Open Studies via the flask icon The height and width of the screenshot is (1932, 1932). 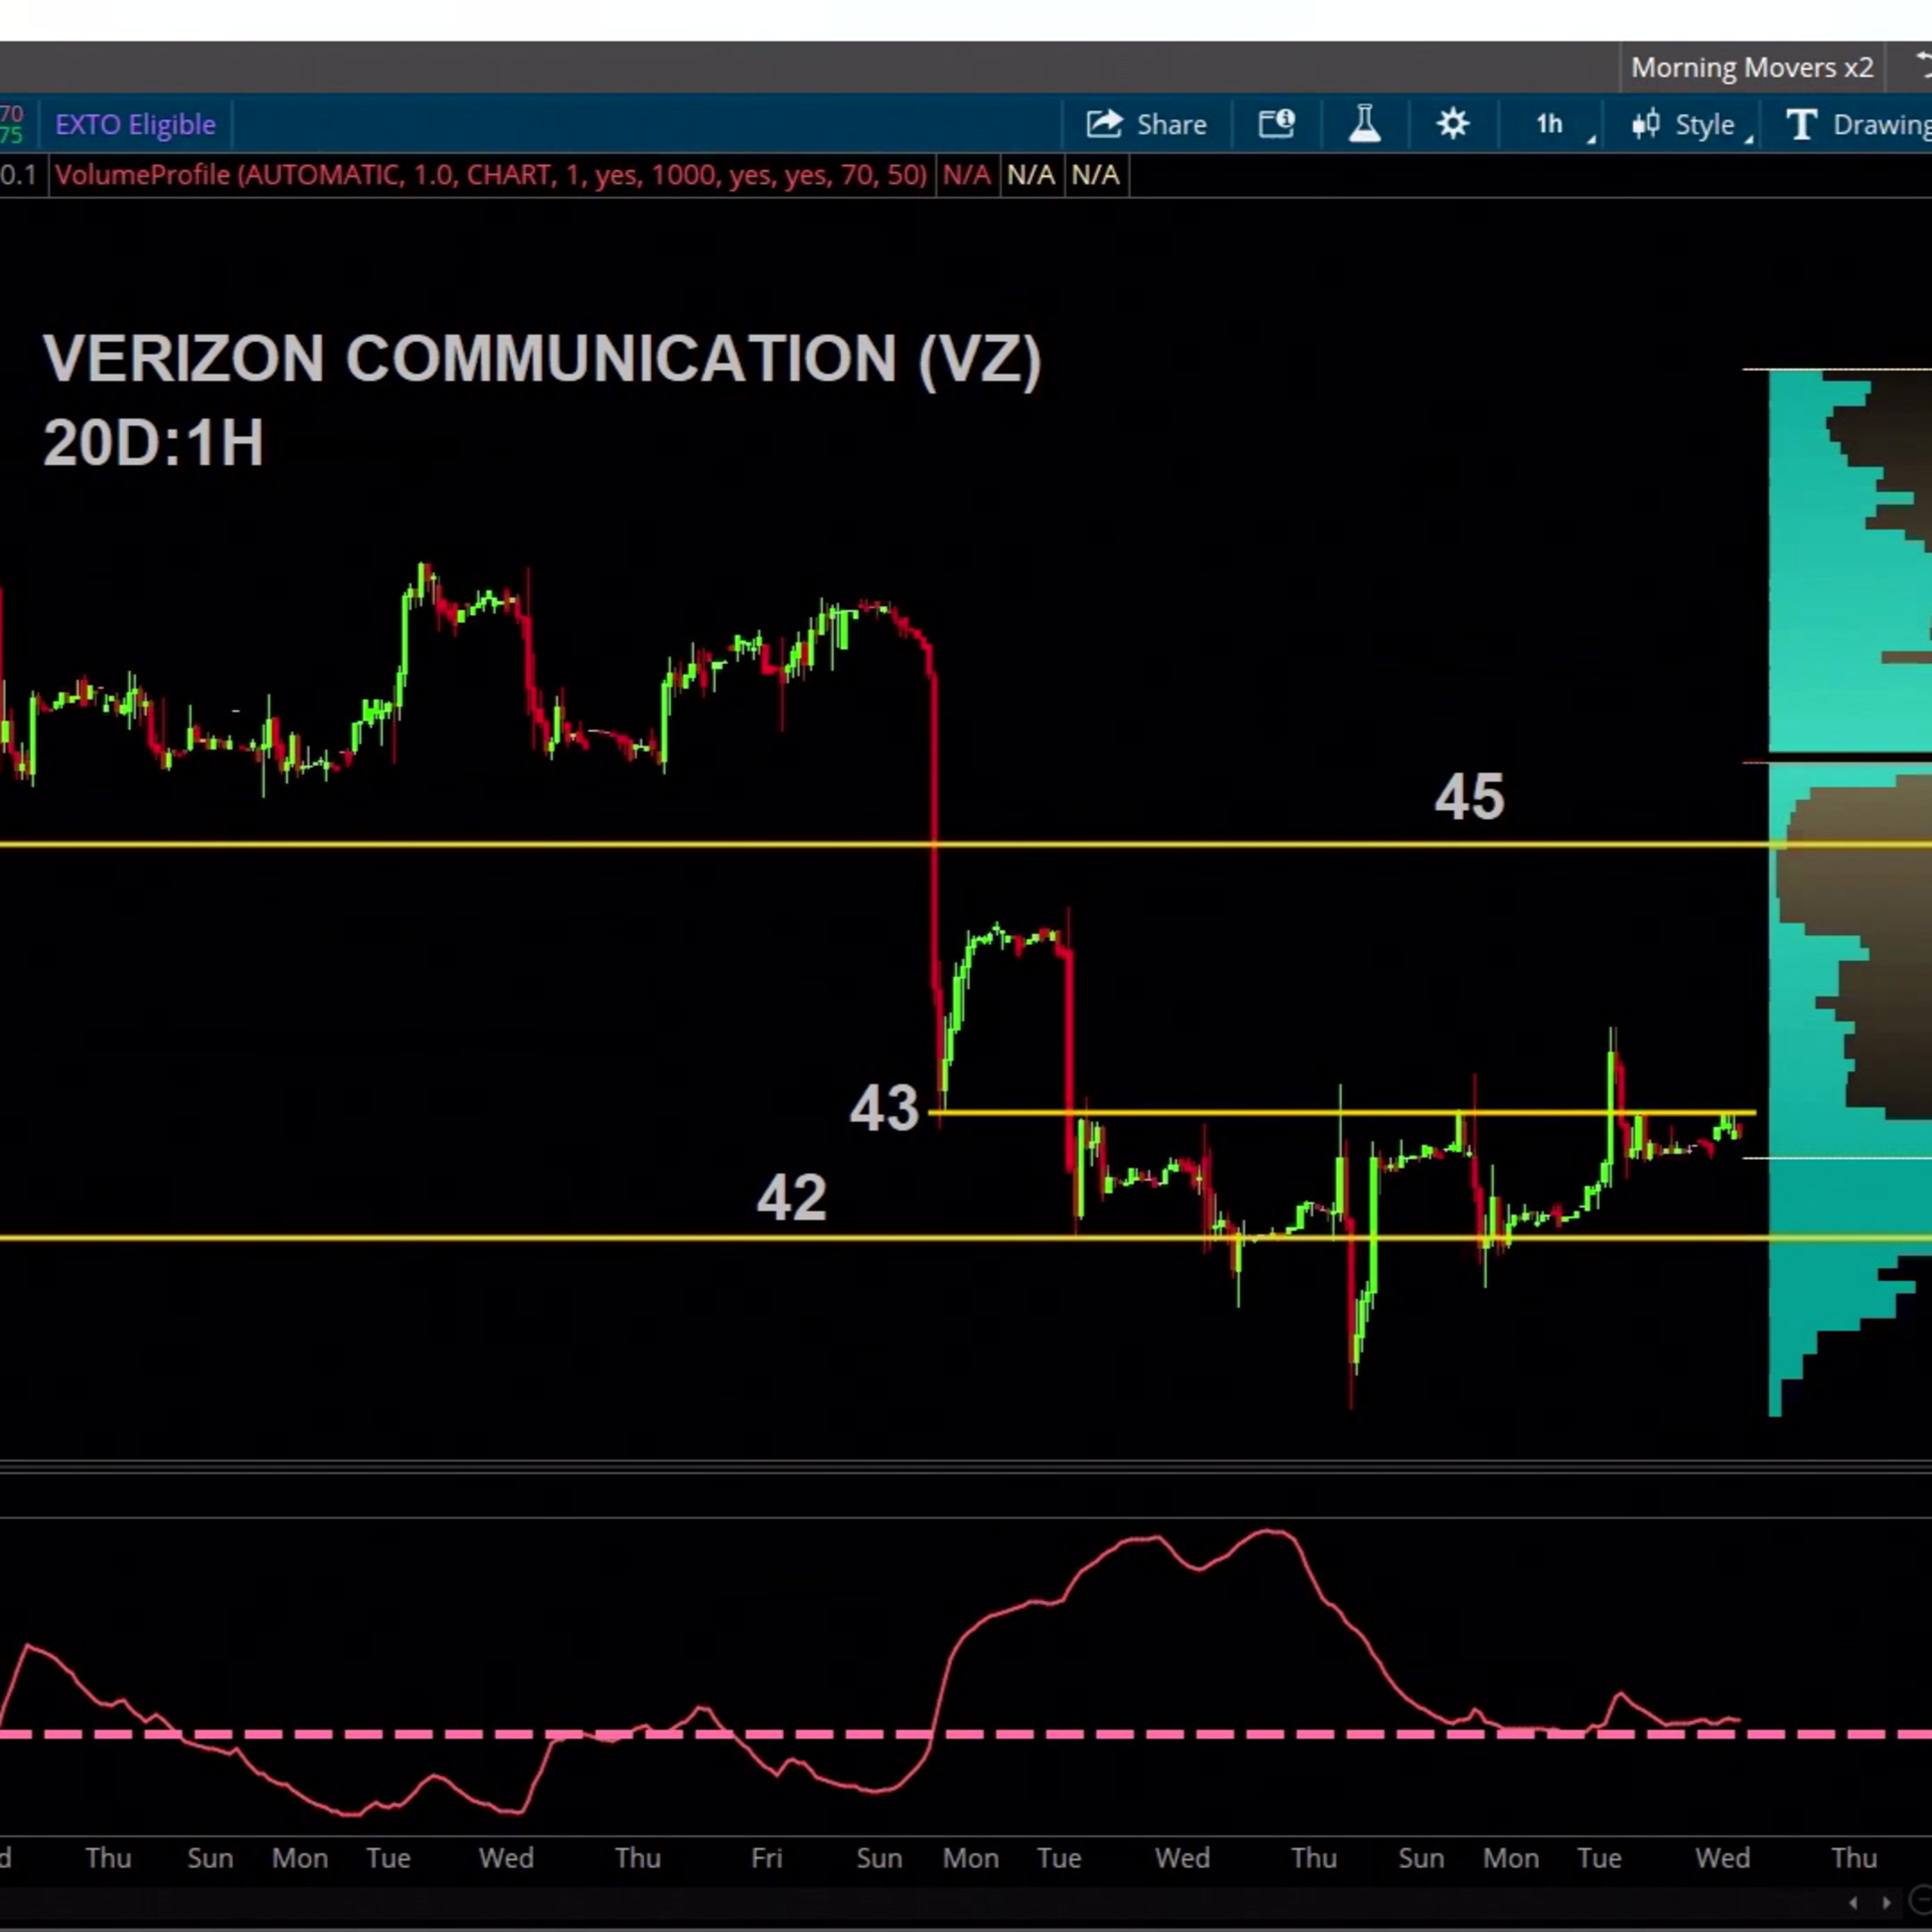pos(1365,125)
